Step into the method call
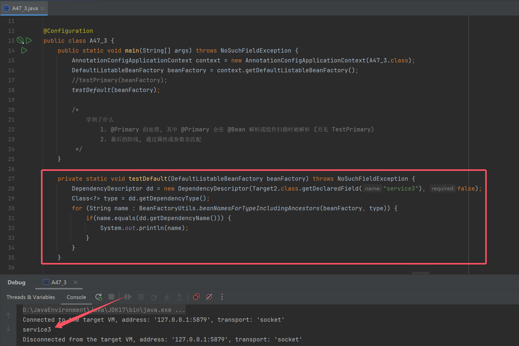The image size is (519, 346). click(x=167, y=297)
